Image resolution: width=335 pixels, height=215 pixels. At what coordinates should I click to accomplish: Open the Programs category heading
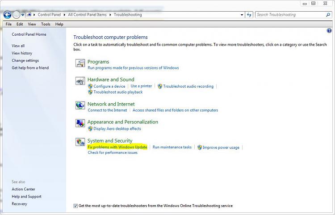click(x=98, y=62)
